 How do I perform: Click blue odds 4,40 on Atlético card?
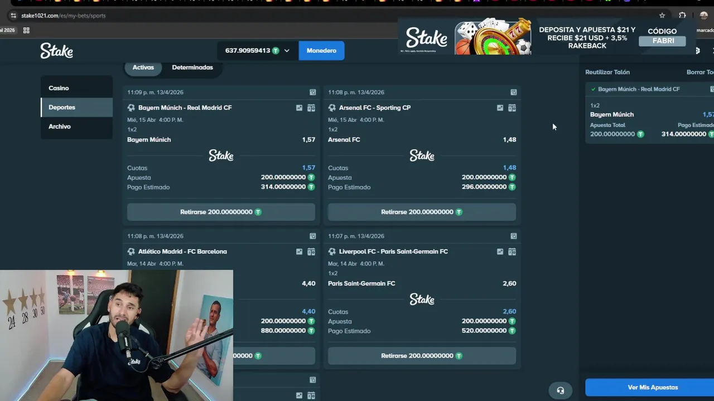click(x=308, y=312)
